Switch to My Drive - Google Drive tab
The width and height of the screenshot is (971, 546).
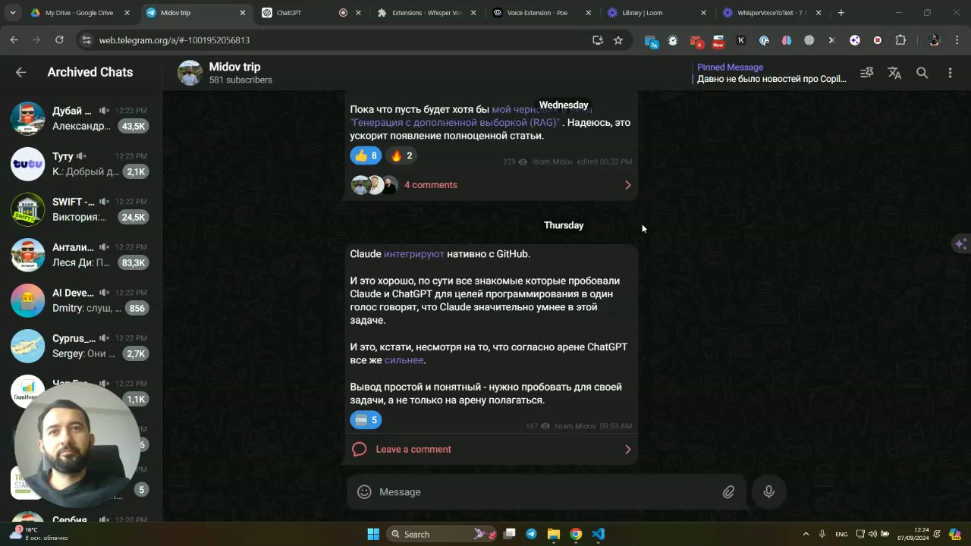click(x=79, y=13)
